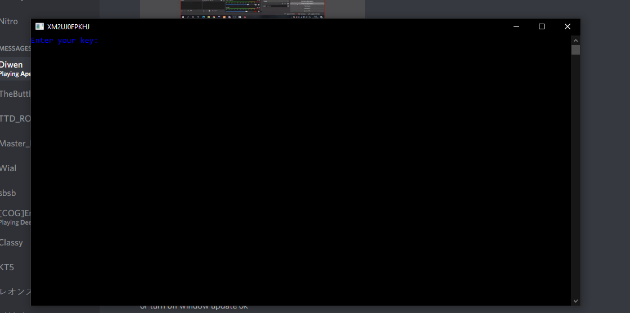Open Diwen direct message in Discord
The height and width of the screenshot is (313, 630).
point(15,69)
